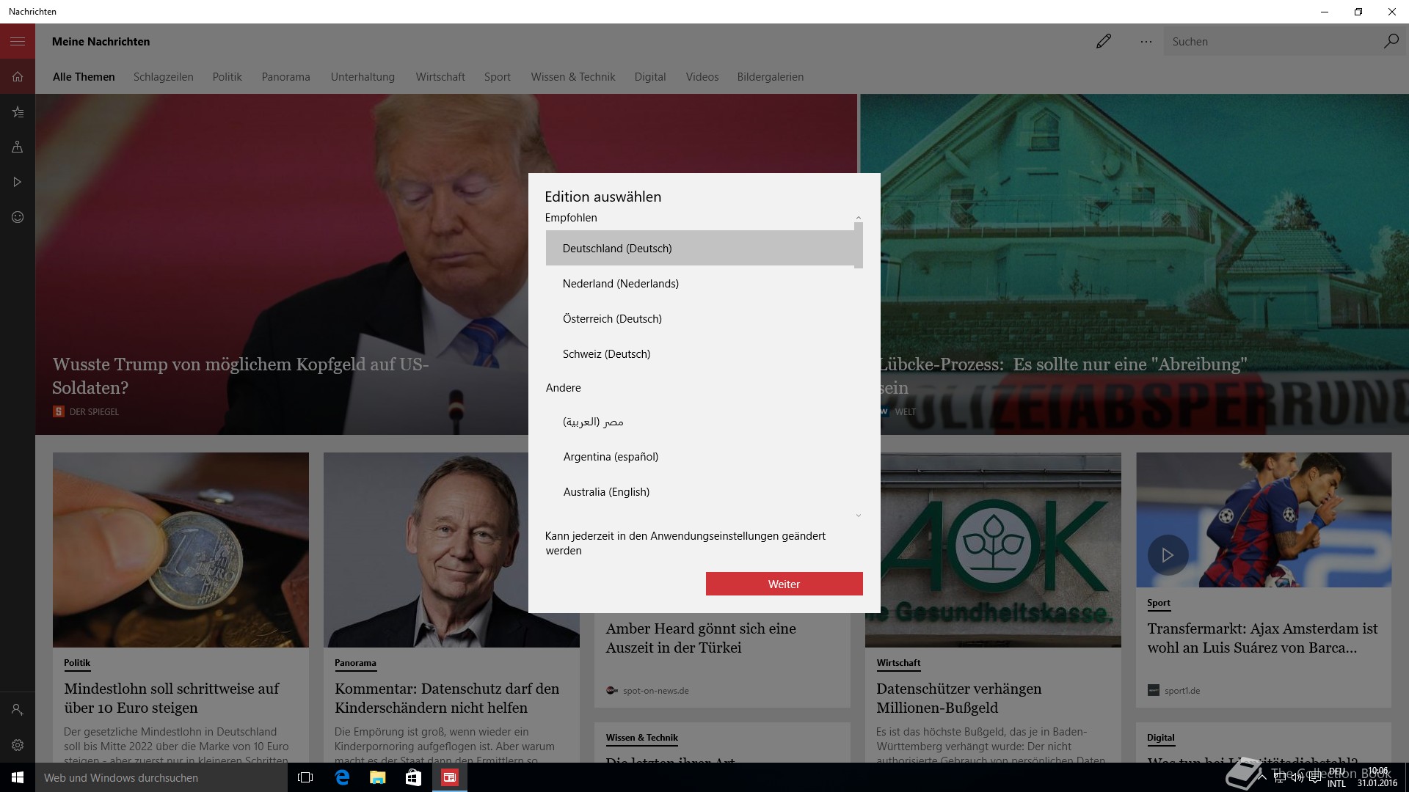1409x792 pixels.
Task: Click the Wirtschaft label on AOK card
Action: [898, 663]
